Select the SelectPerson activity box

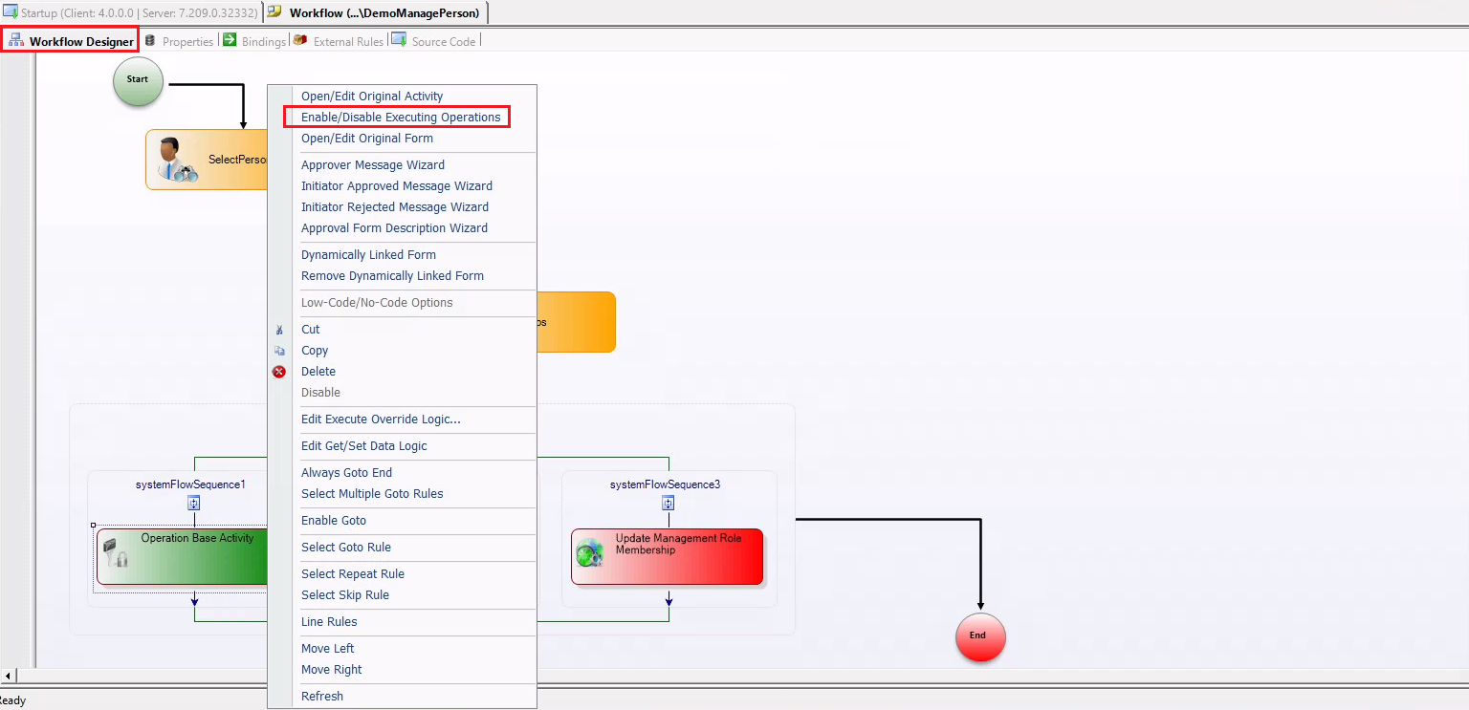tap(206, 160)
